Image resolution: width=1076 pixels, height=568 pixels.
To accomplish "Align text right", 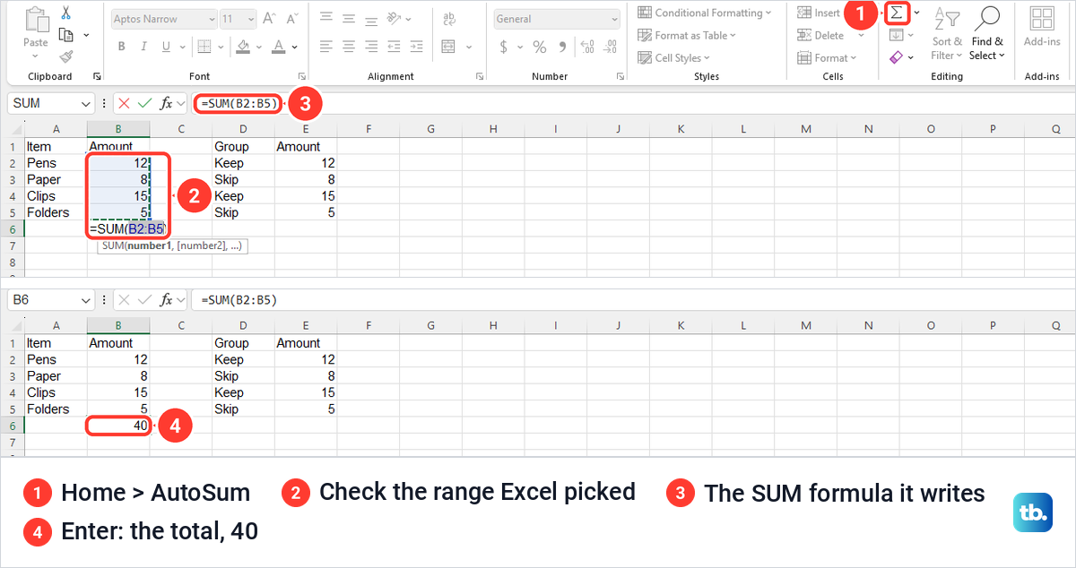I will coord(371,47).
